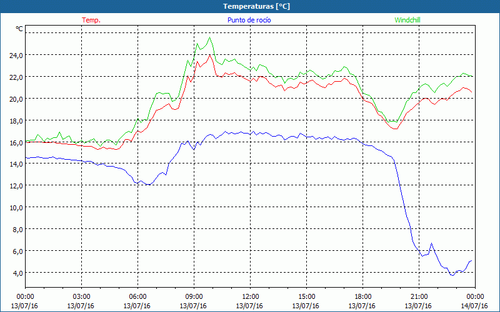Click the green windchill peak near 10:00
The width and height of the screenshot is (500, 312).
(x=209, y=37)
